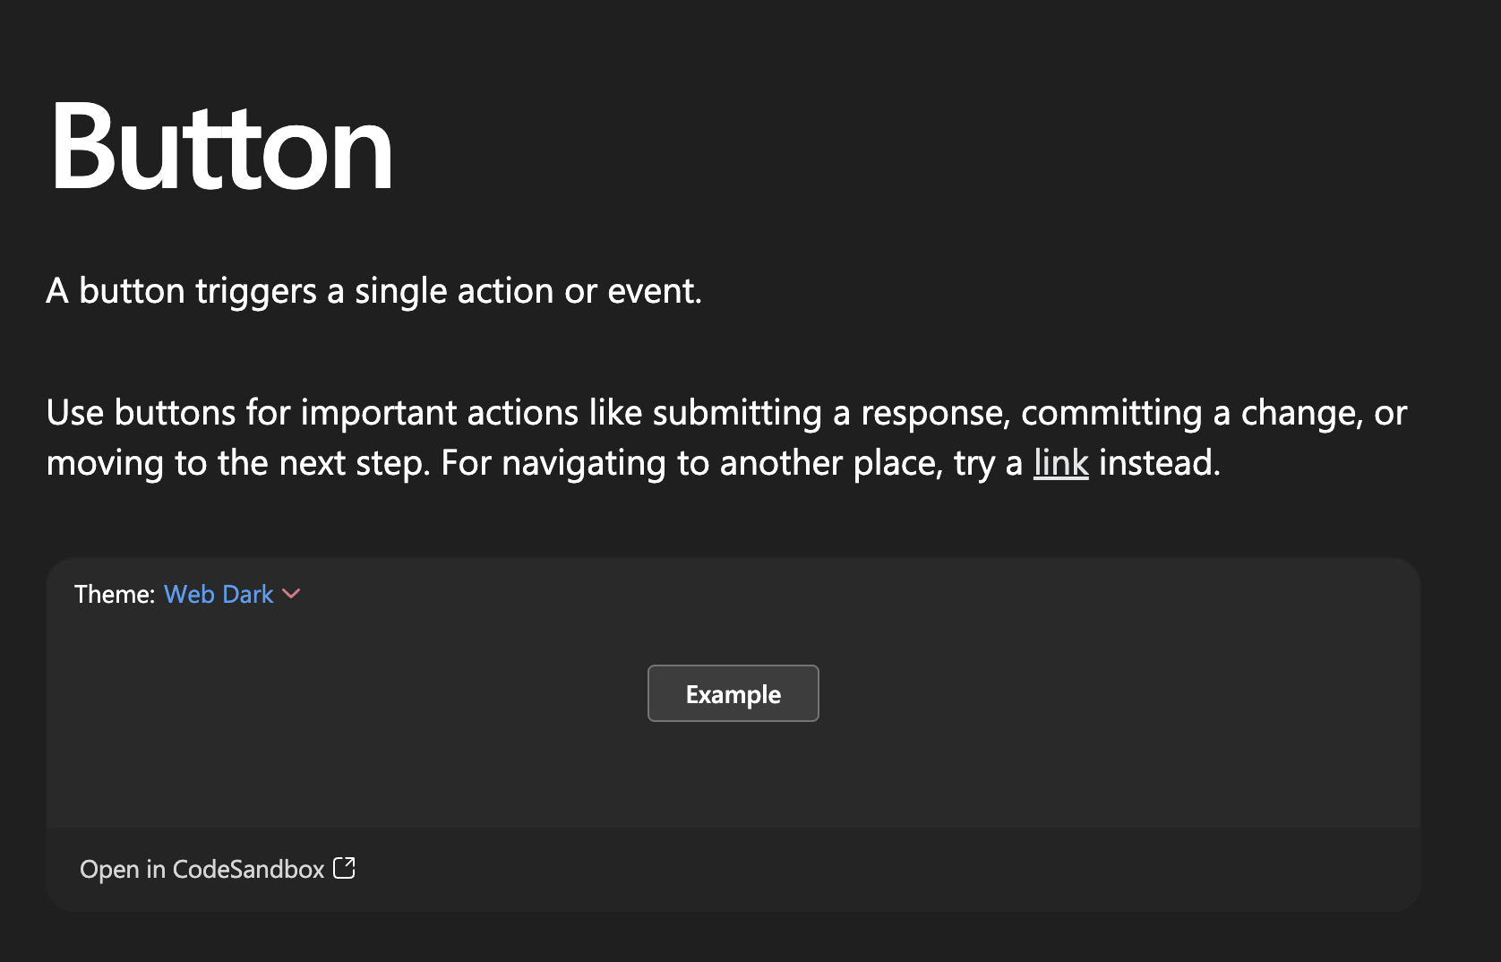Screen dimensions: 1501x962
Task: Click the paragraph starting "Use buttons for important actions"
Action: [726, 438]
